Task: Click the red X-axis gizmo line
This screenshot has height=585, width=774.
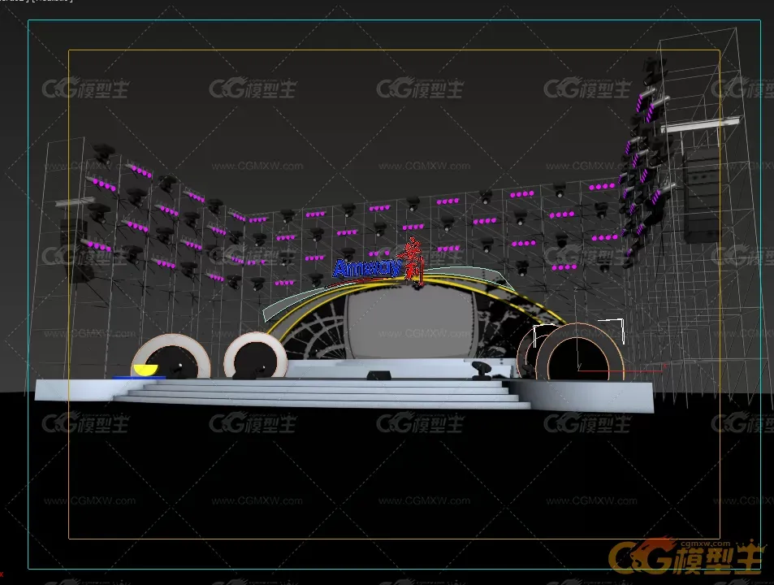Action: tap(622, 370)
